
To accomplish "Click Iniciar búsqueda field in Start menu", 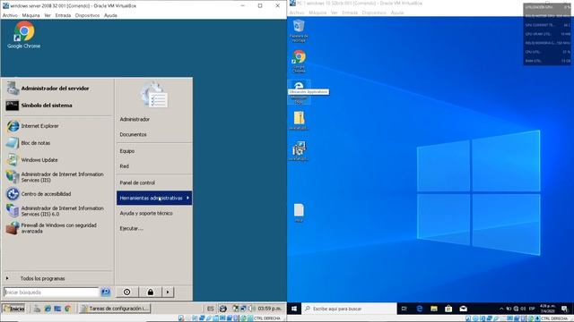I will (x=52, y=292).
